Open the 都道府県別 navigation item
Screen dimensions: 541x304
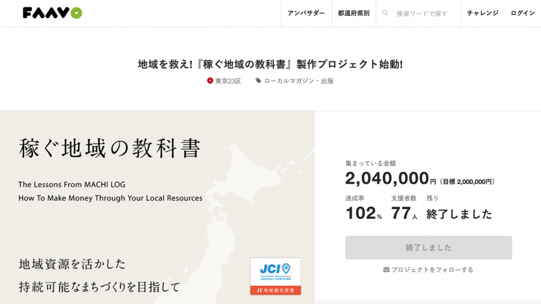[353, 13]
